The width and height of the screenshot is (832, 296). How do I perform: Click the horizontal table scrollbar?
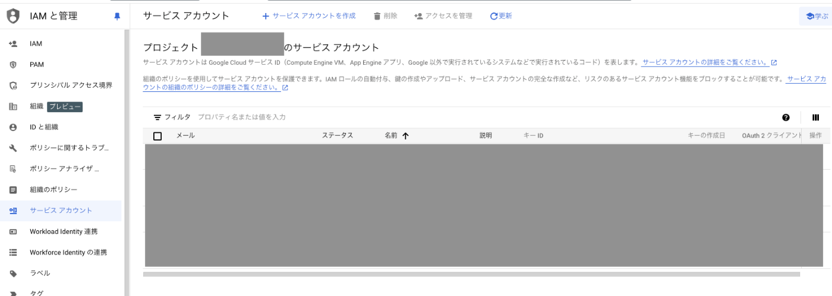[471, 274]
